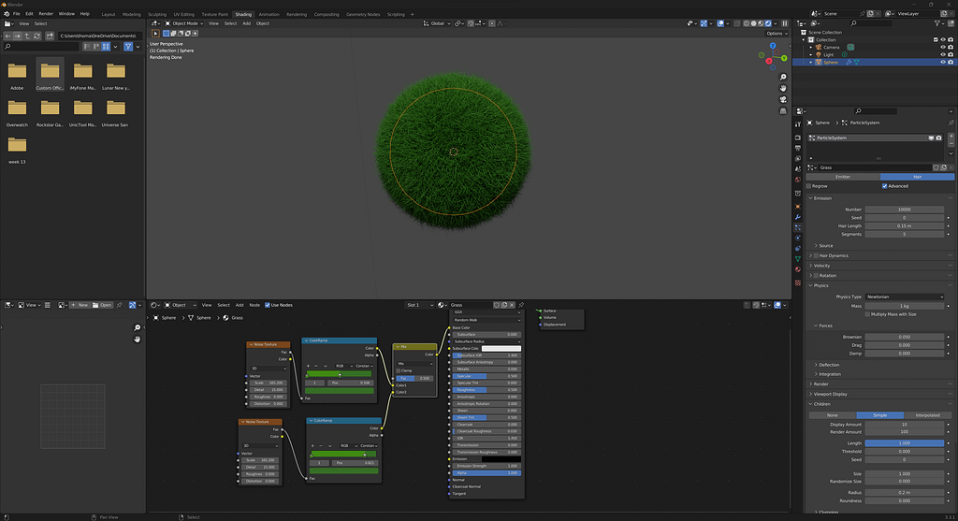
Task: Open the Particle properties tab icon
Action: 797,226
